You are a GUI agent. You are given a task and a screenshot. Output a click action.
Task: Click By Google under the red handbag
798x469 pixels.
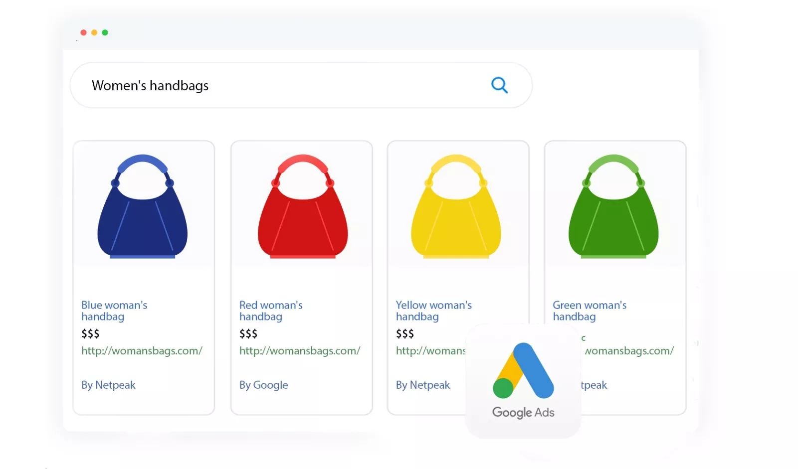point(263,385)
